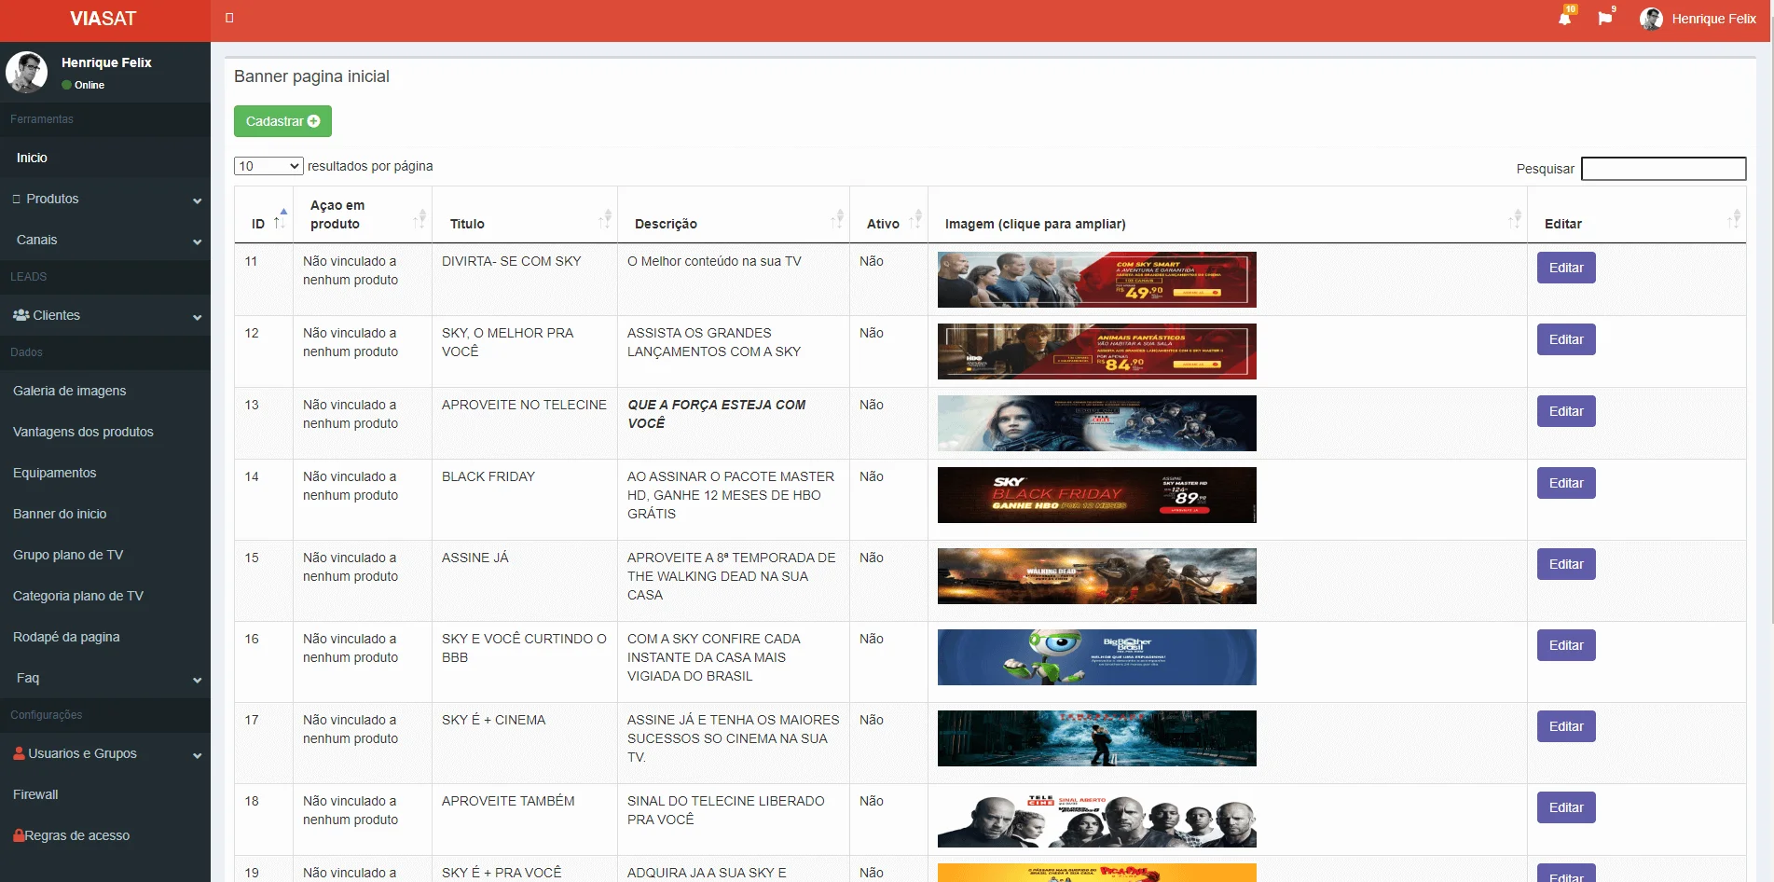1774x882 pixels.
Task: Enlarge the Walking Dead banner image
Action: tap(1097, 576)
